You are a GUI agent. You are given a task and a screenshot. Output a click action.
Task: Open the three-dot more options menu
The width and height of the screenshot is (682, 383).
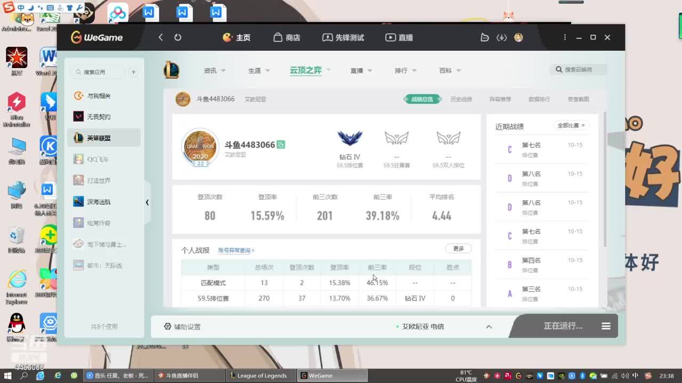565,37
